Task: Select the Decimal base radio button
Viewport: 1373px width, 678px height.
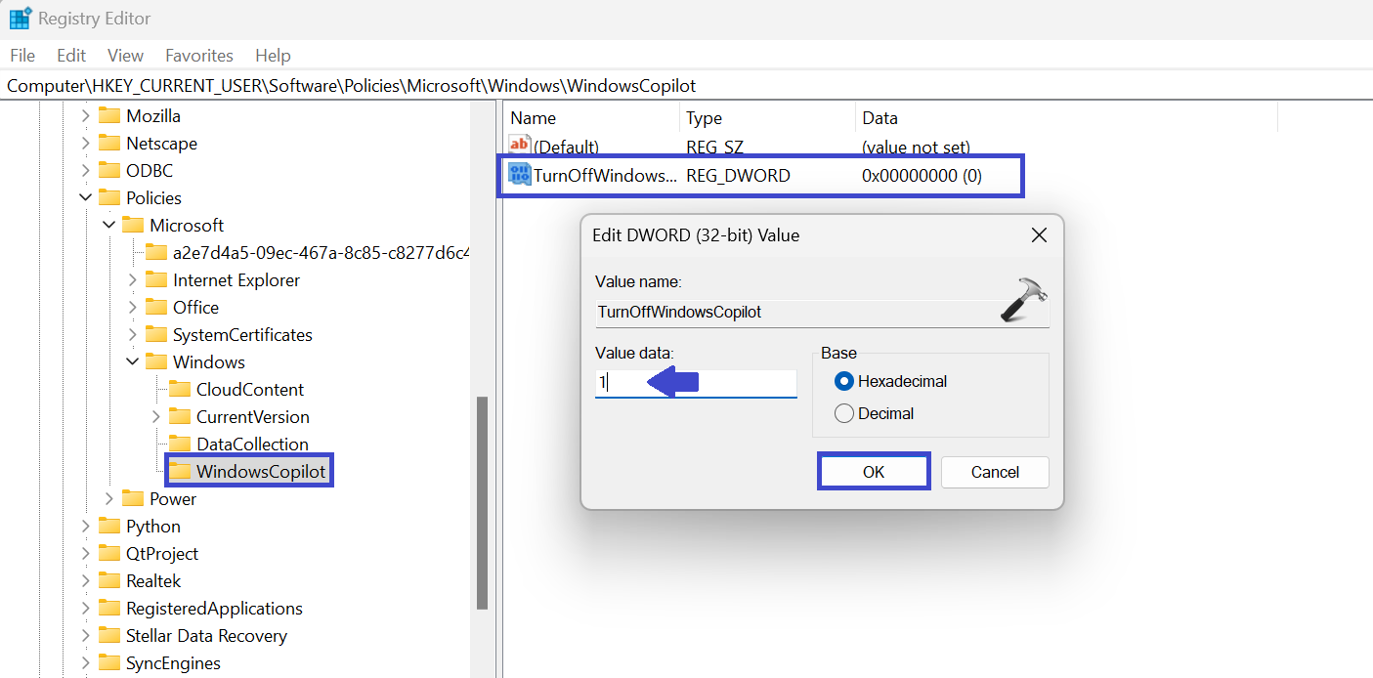Action: tap(844, 413)
